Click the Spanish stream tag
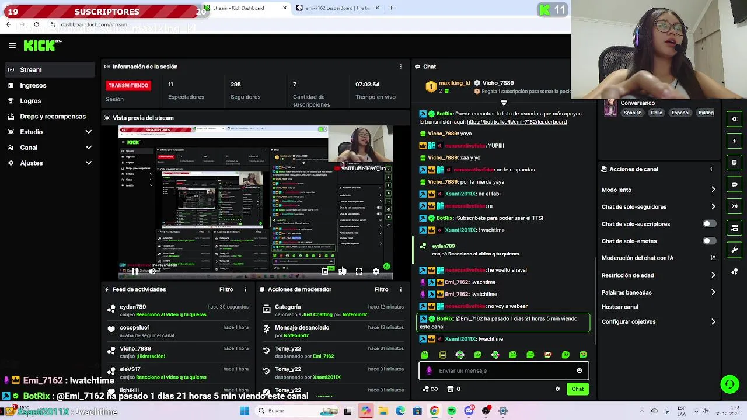The height and width of the screenshot is (420, 747). pos(632,113)
